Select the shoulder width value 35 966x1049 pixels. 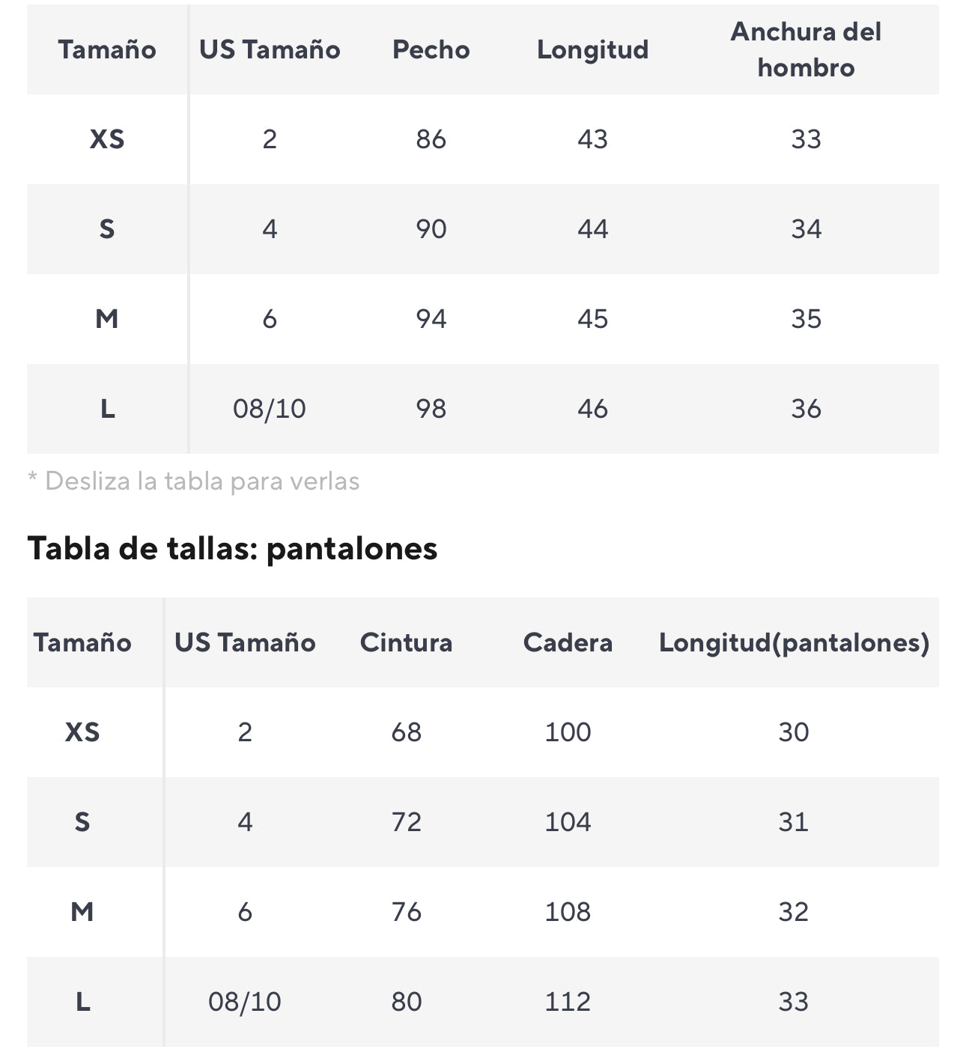[806, 319]
